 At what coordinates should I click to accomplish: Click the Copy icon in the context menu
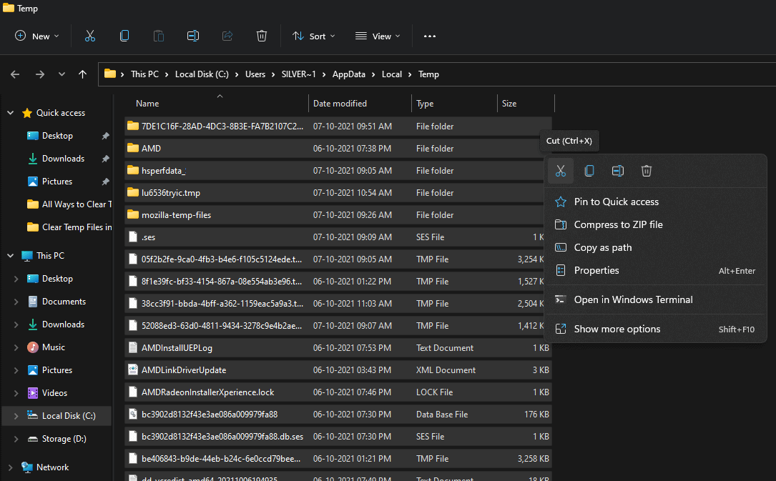tap(589, 171)
